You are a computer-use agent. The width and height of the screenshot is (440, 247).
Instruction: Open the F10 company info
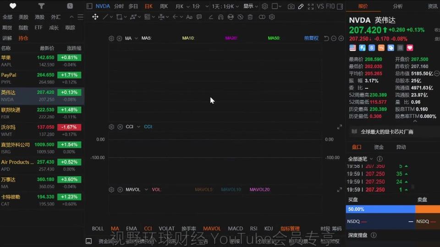coord(330,6)
